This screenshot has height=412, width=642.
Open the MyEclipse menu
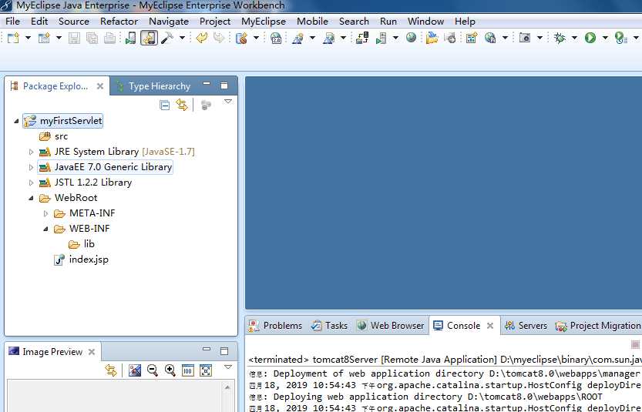click(264, 22)
